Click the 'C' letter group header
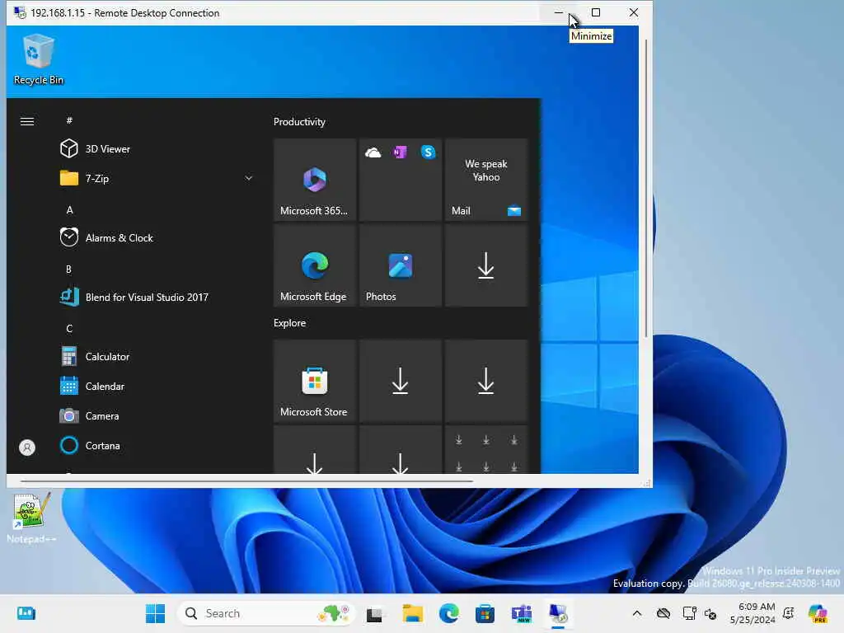This screenshot has width=844, height=633. (69, 328)
